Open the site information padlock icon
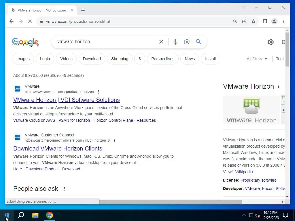Viewport: 295px width, 221px height. pyautogui.click(x=41, y=21)
